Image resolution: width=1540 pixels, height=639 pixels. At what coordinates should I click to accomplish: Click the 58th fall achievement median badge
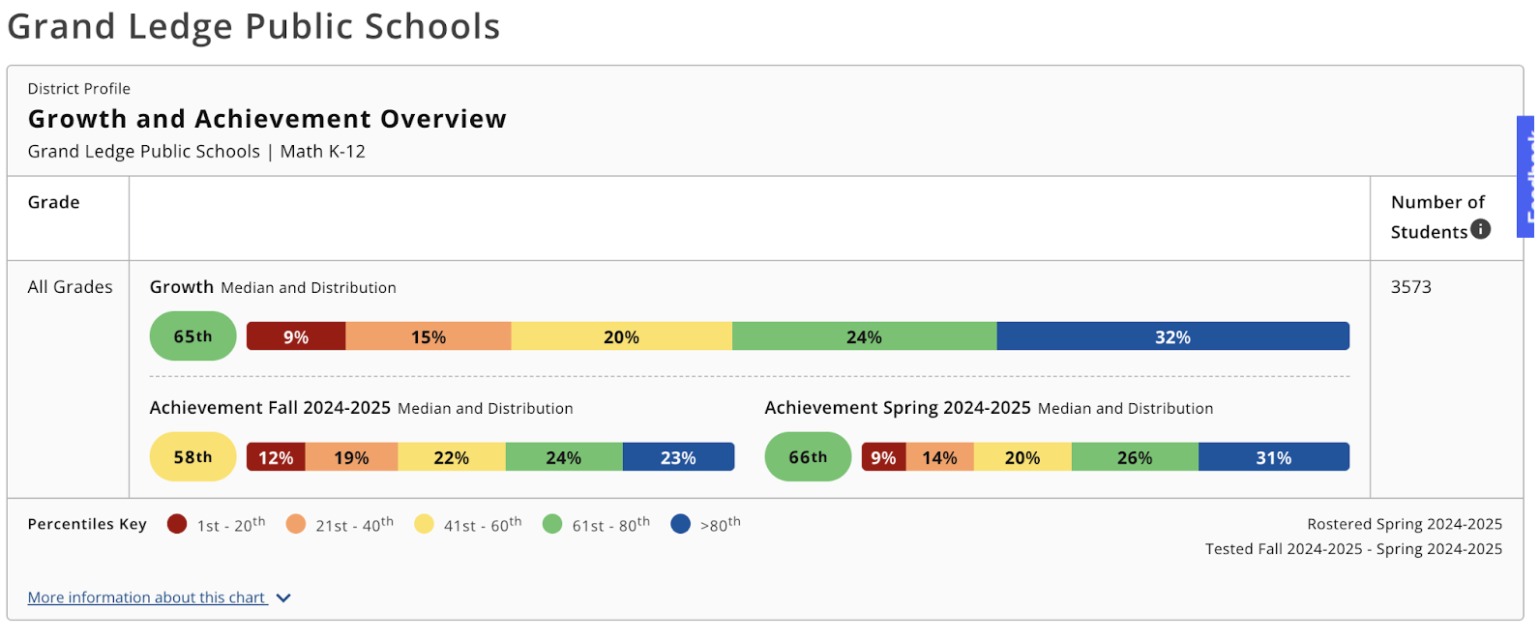(192, 457)
